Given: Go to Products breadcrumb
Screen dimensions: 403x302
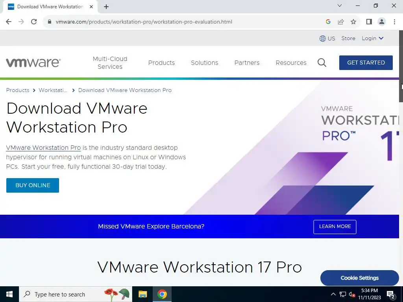Looking at the screenshot, I should pyautogui.click(x=18, y=90).
